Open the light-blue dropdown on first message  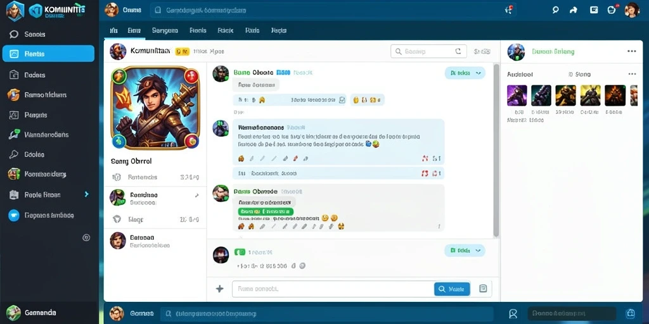(x=465, y=73)
